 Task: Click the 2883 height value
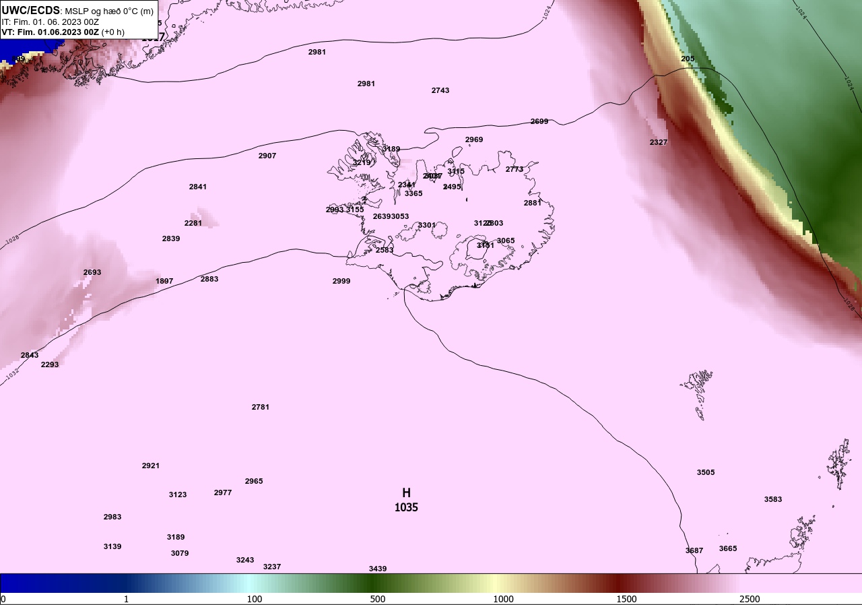click(209, 279)
